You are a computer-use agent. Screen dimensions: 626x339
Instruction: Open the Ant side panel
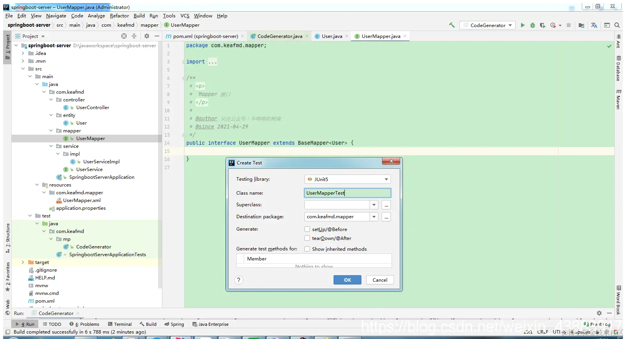(618, 41)
